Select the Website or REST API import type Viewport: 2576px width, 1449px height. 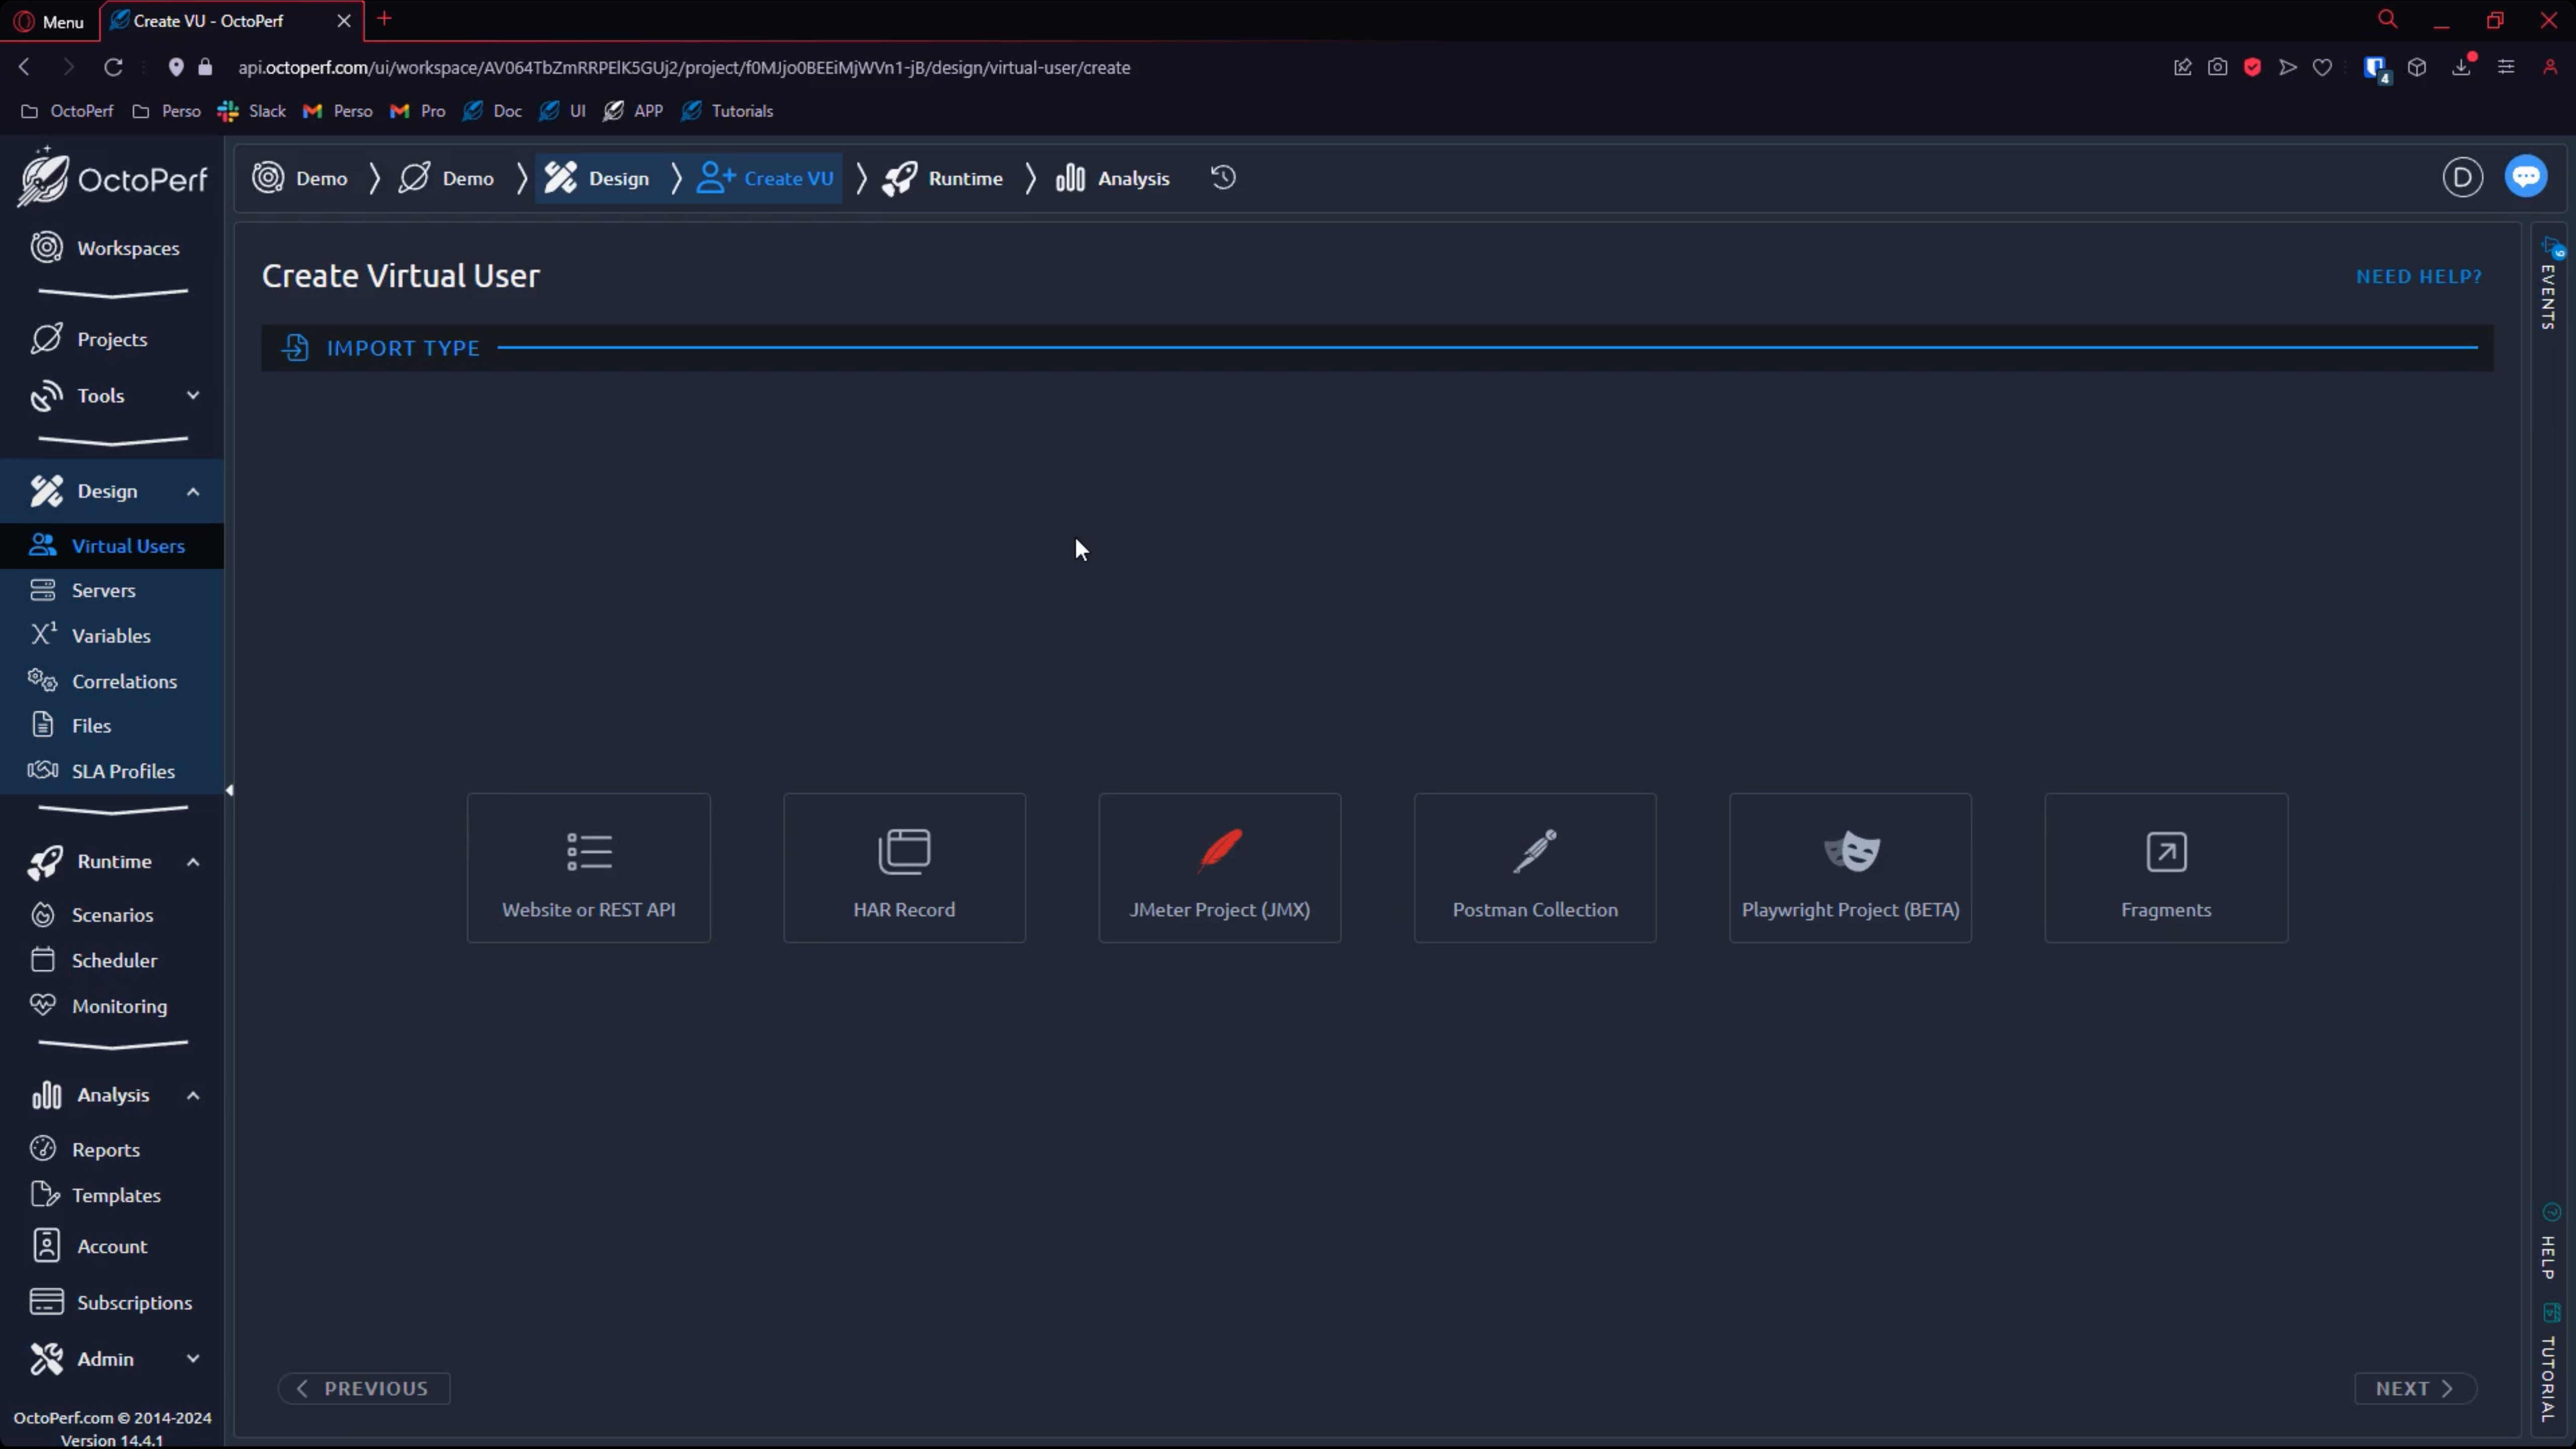pos(588,867)
